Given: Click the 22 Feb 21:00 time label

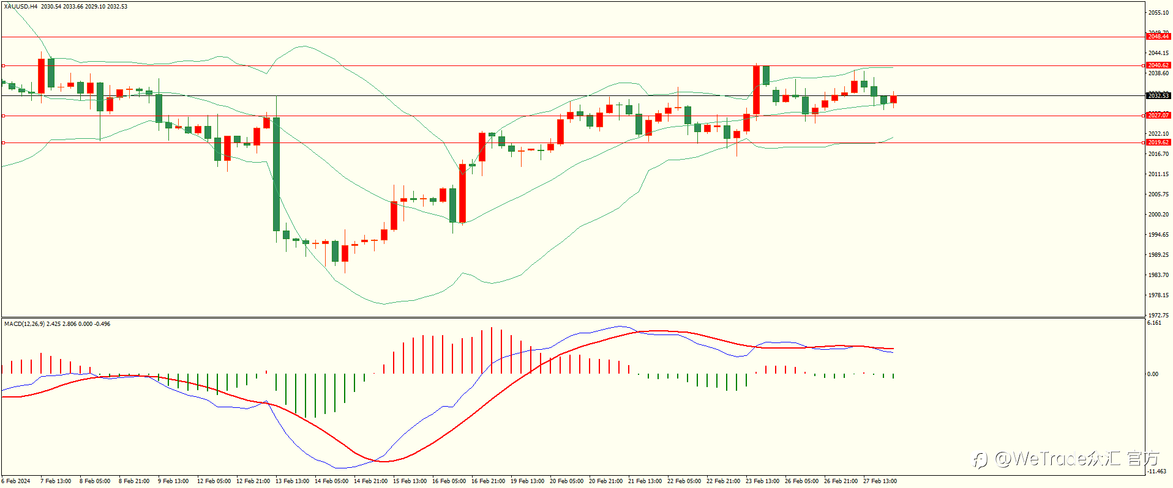Looking at the screenshot, I should click(723, 481).
